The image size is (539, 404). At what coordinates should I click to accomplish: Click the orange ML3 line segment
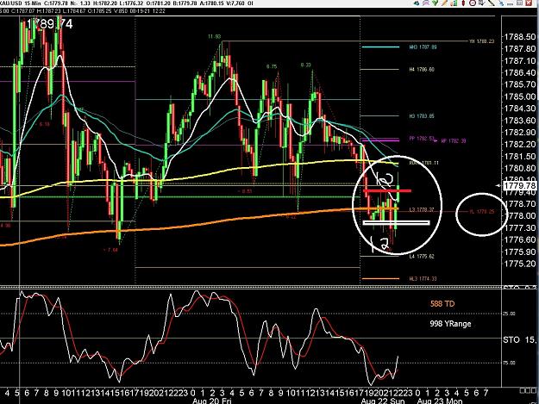tap(380, 279)
